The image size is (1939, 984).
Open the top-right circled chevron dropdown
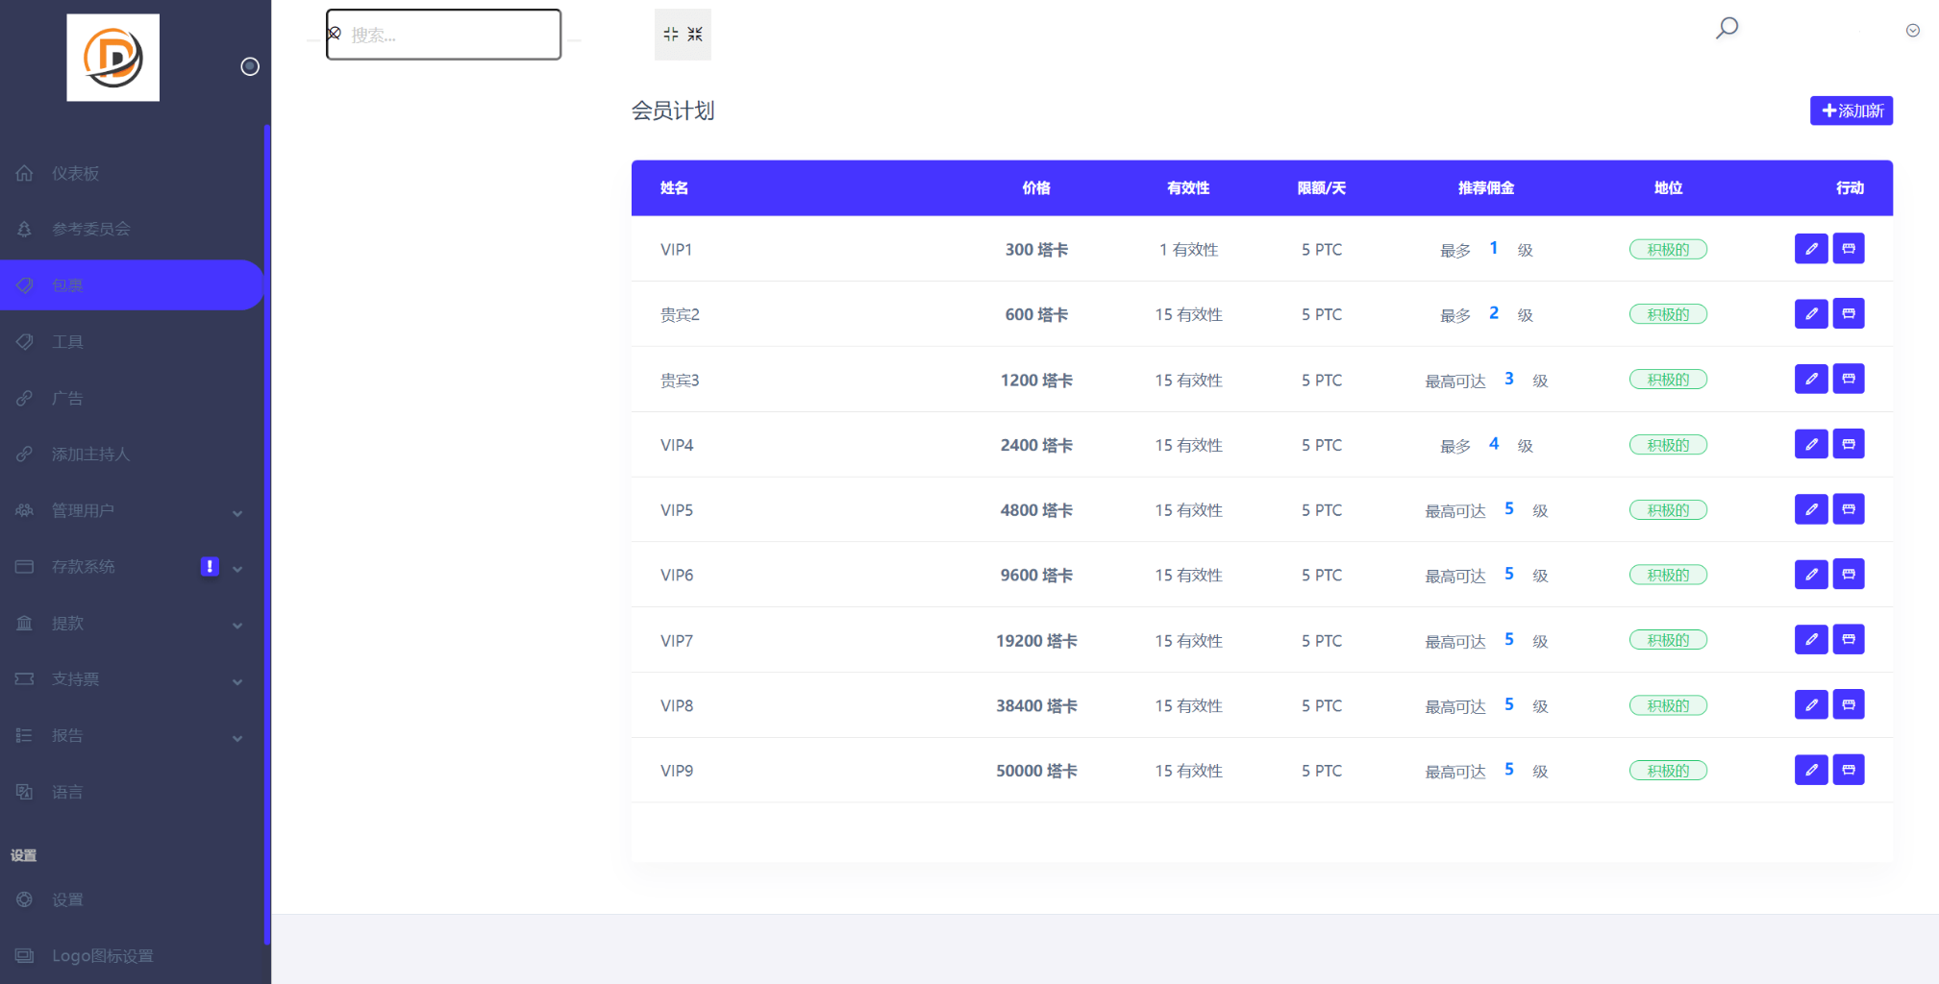(x=1913, y=31)
